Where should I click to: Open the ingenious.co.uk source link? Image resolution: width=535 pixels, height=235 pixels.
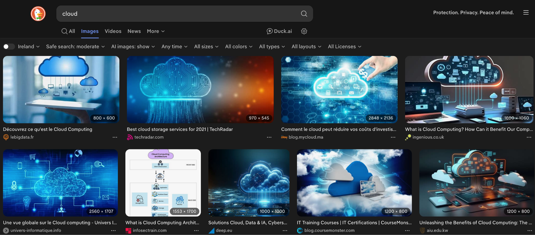[x=428, y=137]
